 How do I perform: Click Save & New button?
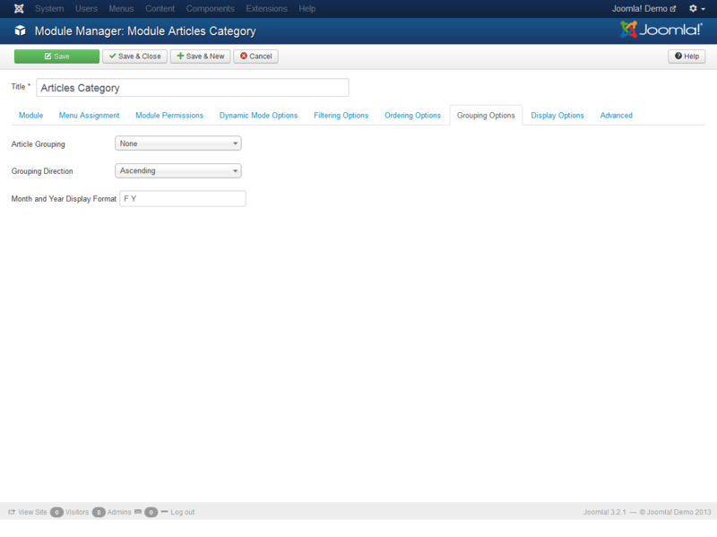click(x=200, y=56)
